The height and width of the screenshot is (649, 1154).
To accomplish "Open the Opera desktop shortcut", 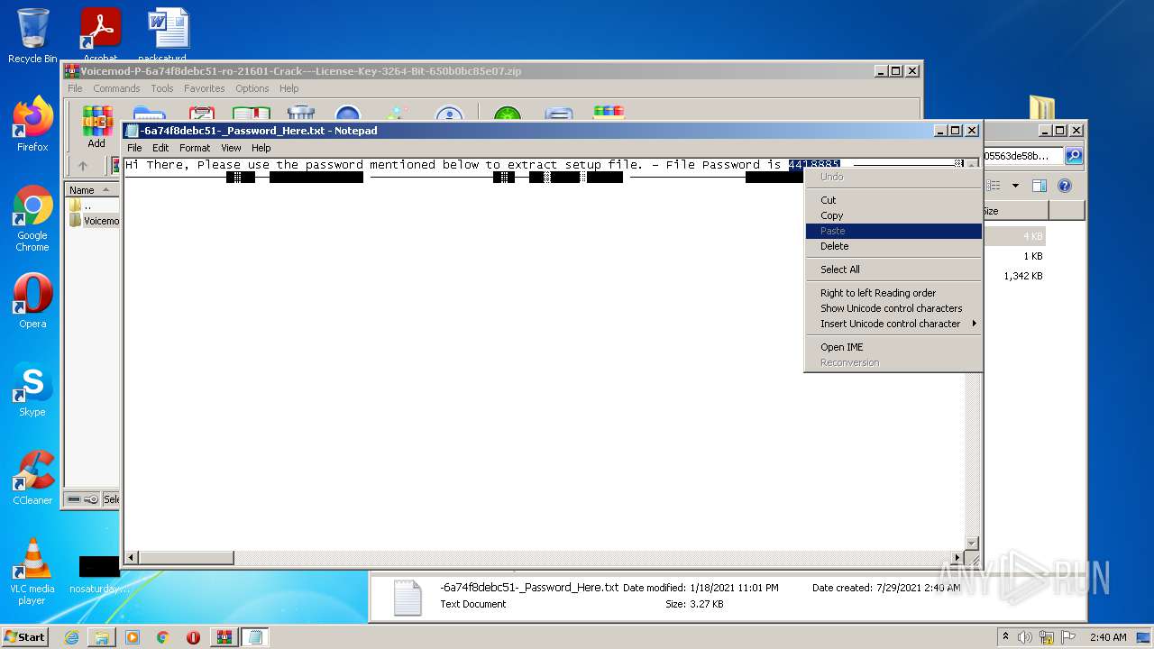I will click(x=32, y=301).
